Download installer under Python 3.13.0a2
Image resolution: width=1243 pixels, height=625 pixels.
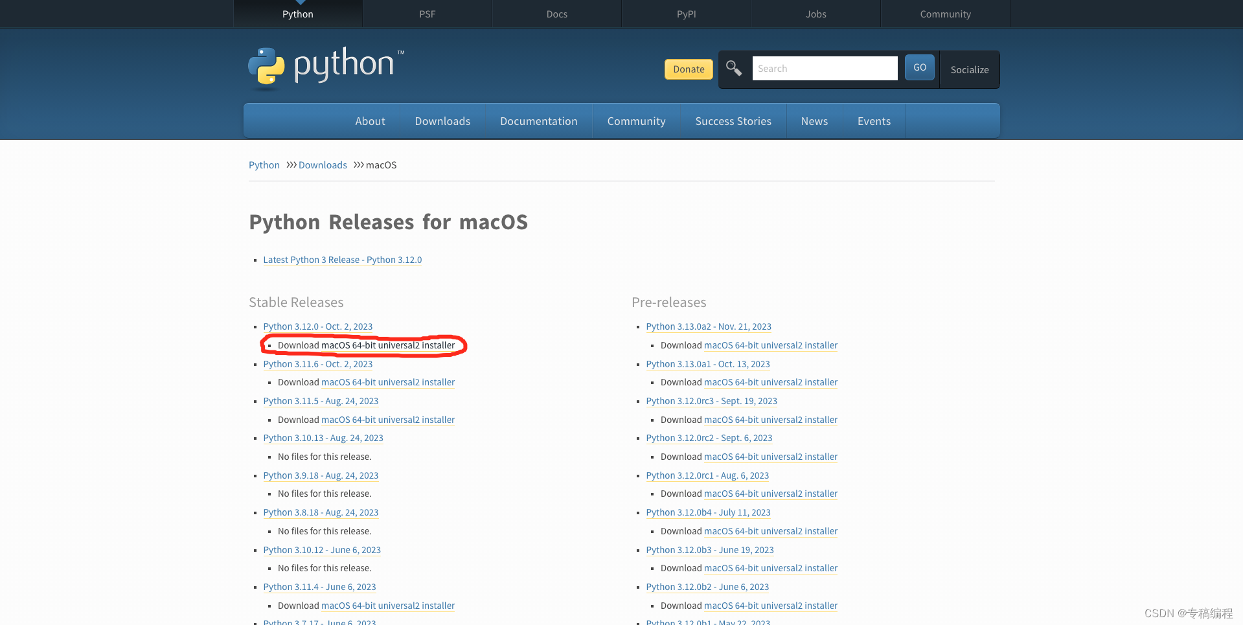coord(771,345)
